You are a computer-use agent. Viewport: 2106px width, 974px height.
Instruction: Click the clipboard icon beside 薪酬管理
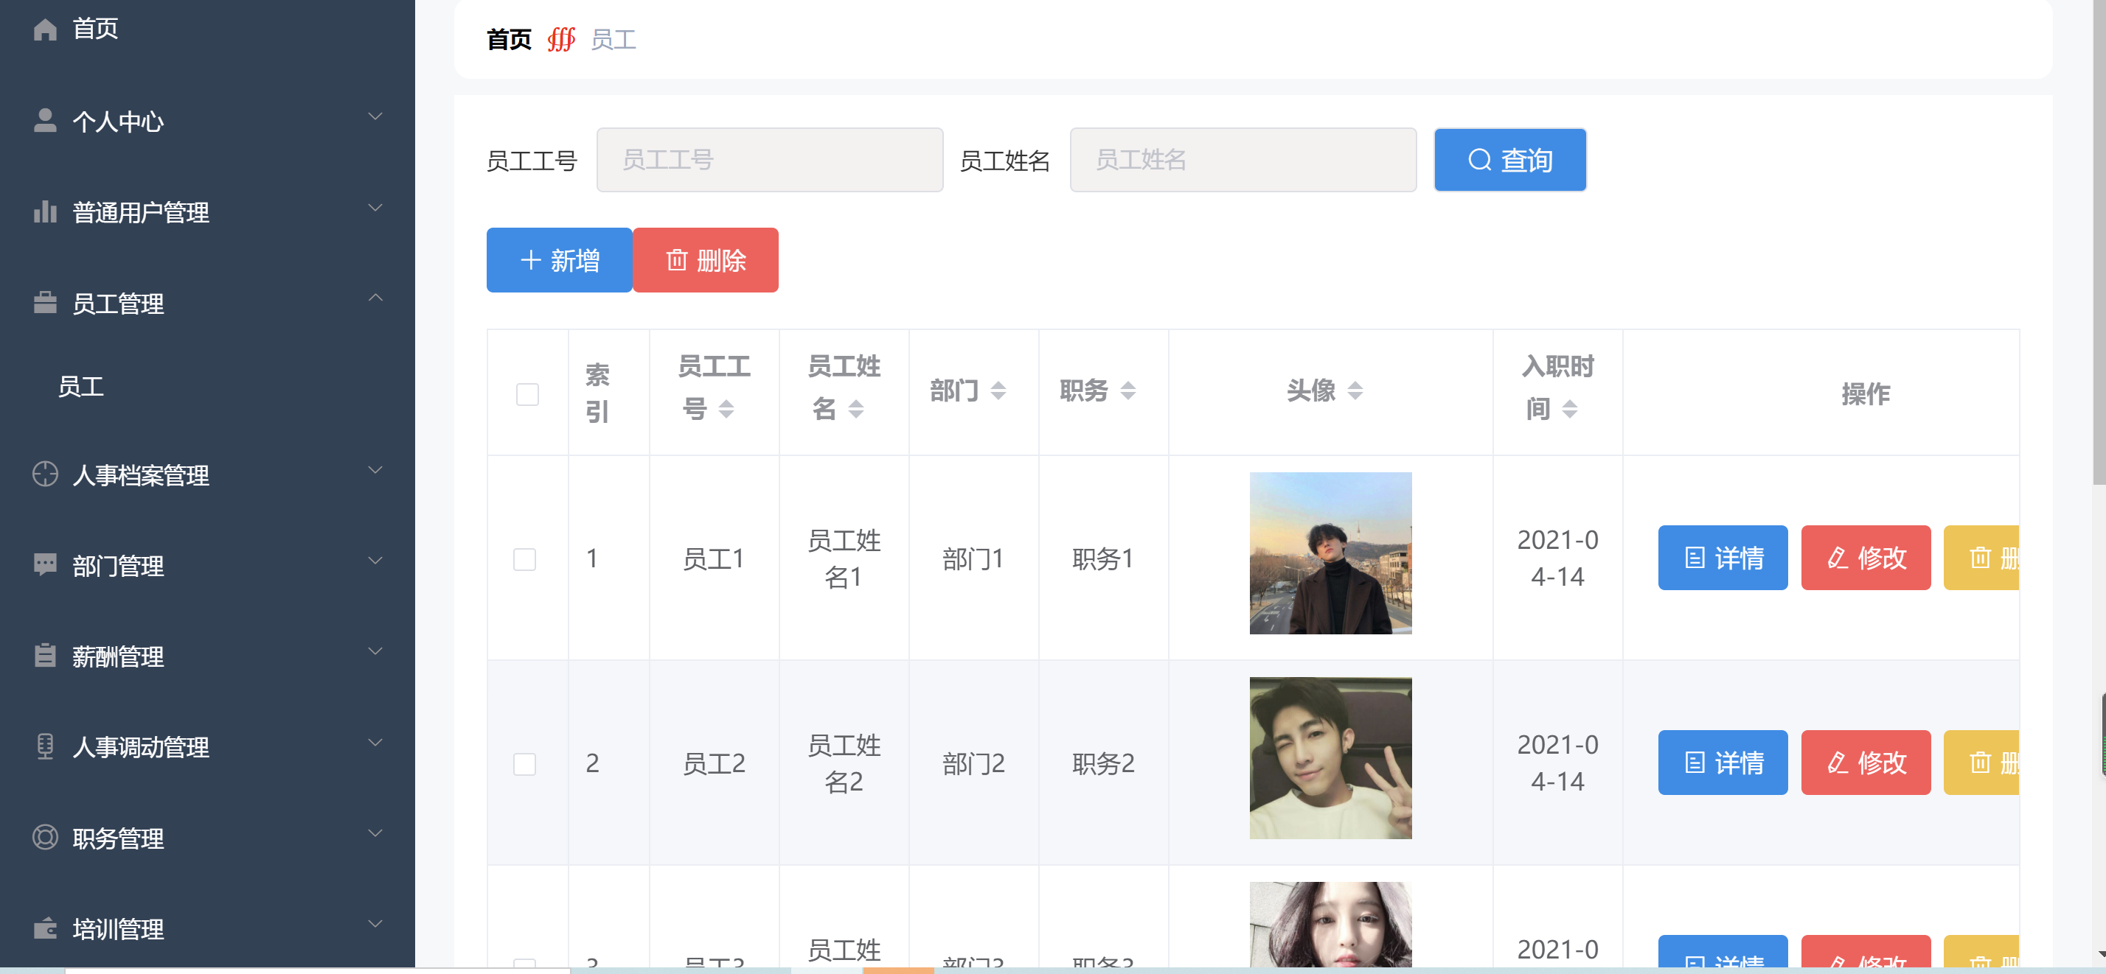pyautogui.click(x=45, y=655)
